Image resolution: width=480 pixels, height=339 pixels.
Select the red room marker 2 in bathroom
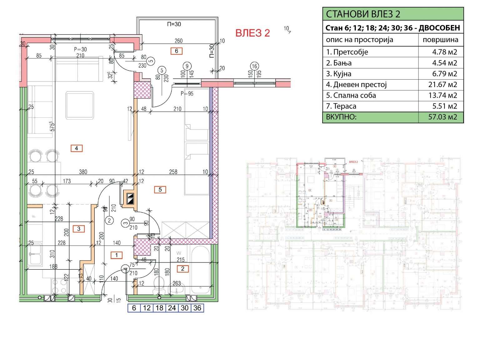pos(183,269)
